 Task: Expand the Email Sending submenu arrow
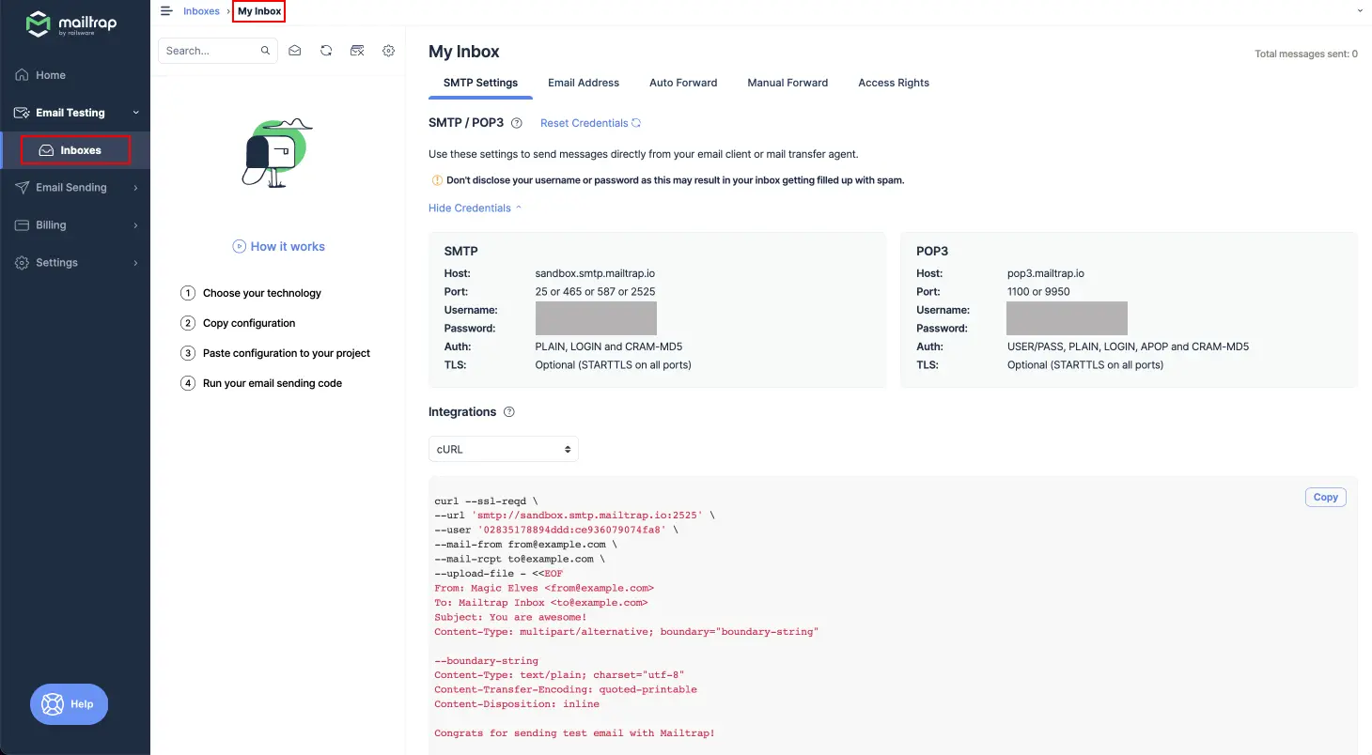pyautogui.click(x=135, y=188)
